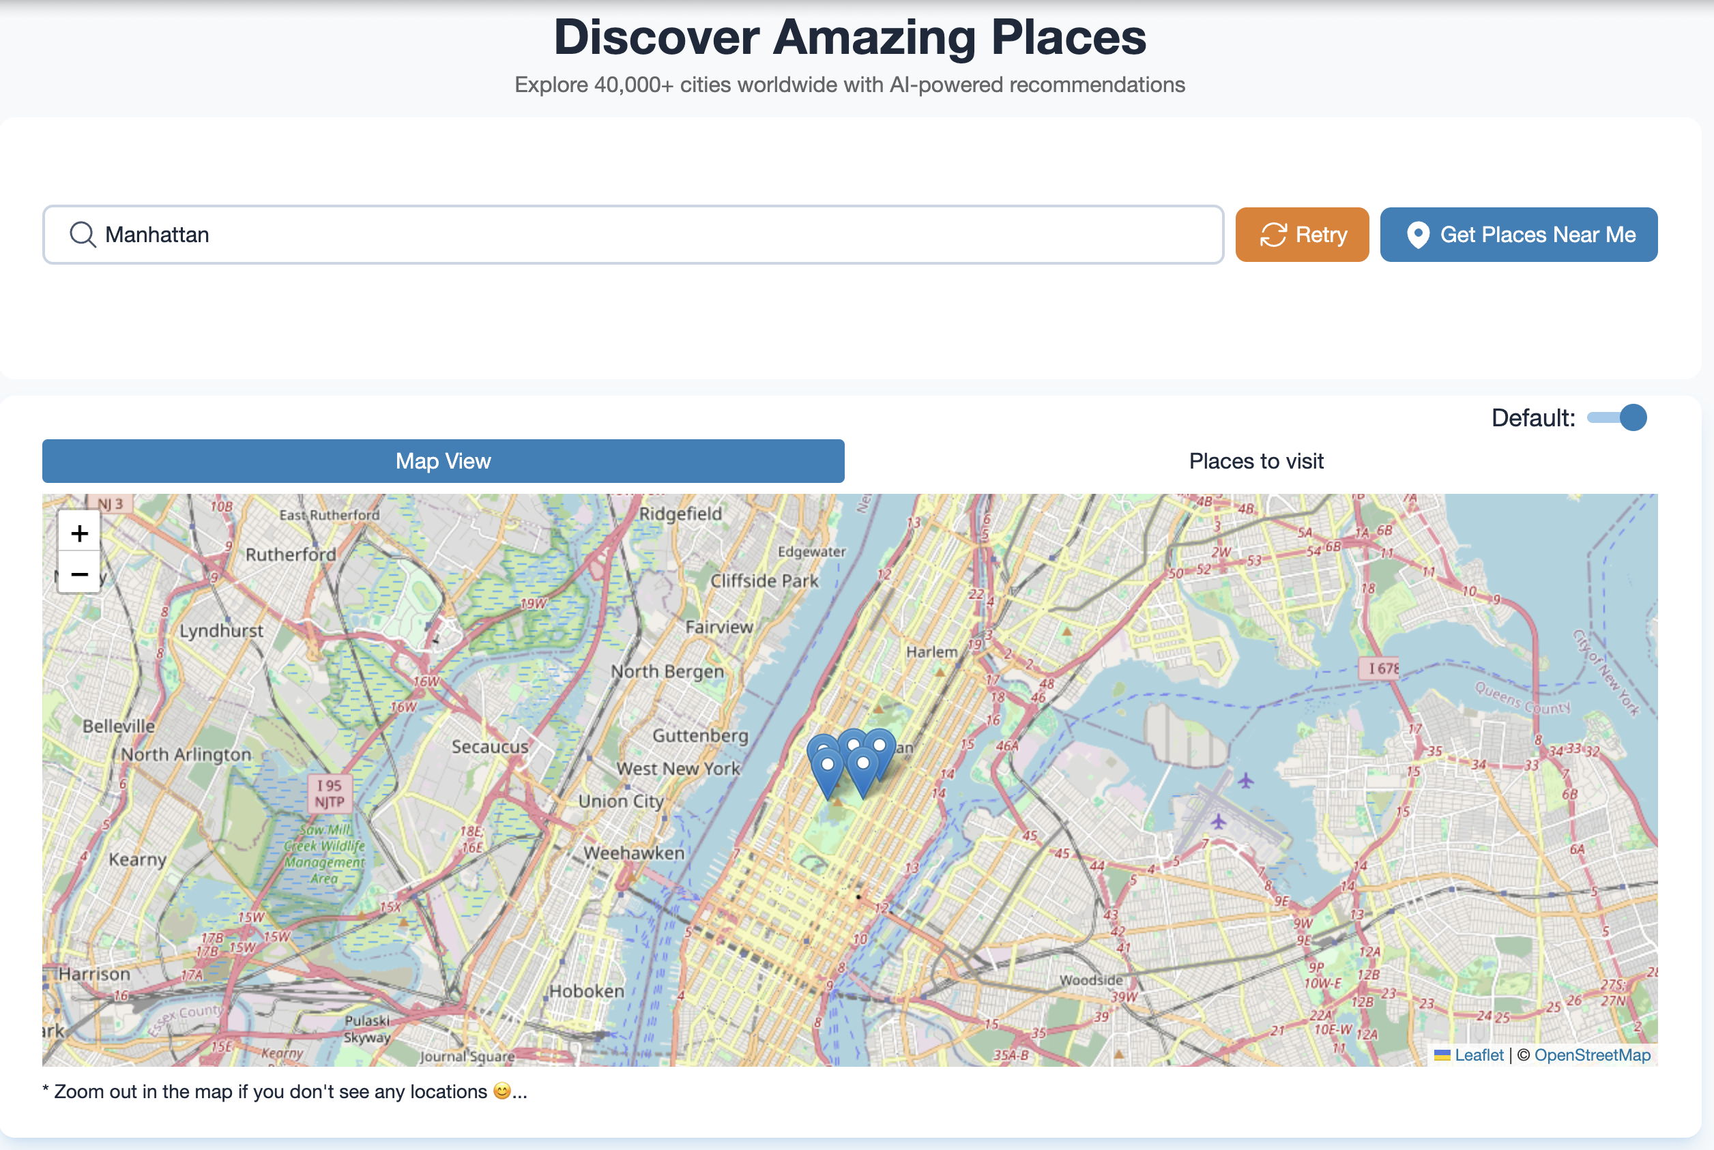Select the front-right blue map marker
The width and height of the screenshot is (1714, 1150).
coord(863,771)
